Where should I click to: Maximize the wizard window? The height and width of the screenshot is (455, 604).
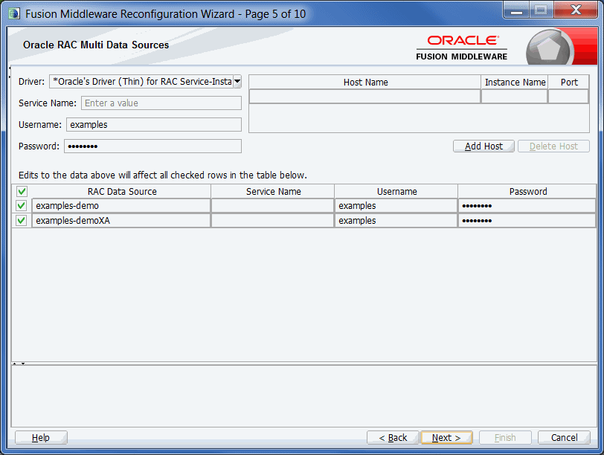pyautogui.click(x=542, y=10)
